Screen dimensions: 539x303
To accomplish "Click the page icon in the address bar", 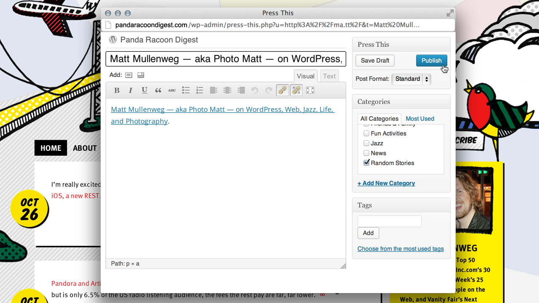I will click(108, 25).
